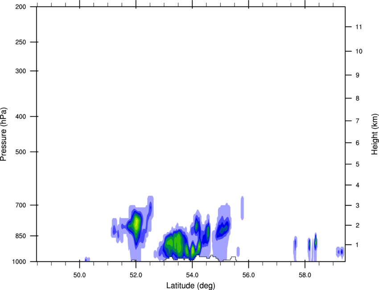Click the rightmost small blob past latitude 59
Viewport: 379px width, 290px height.
click(340, 252)
